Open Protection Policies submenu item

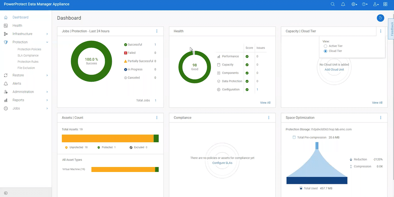pyautogui.click(x=29, y=49)
